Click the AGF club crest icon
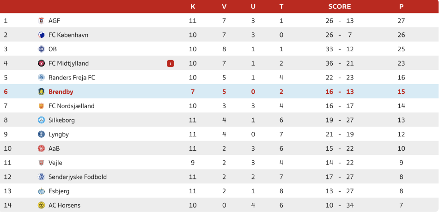The height and width of the screenshot is (214, 439). click(x=41, y=21)
